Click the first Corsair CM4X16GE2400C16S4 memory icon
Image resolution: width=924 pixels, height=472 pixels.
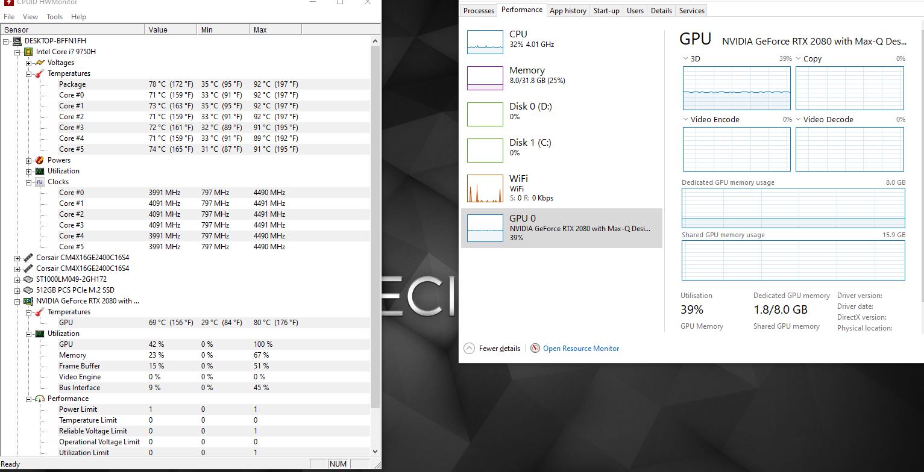pos(28,258)
